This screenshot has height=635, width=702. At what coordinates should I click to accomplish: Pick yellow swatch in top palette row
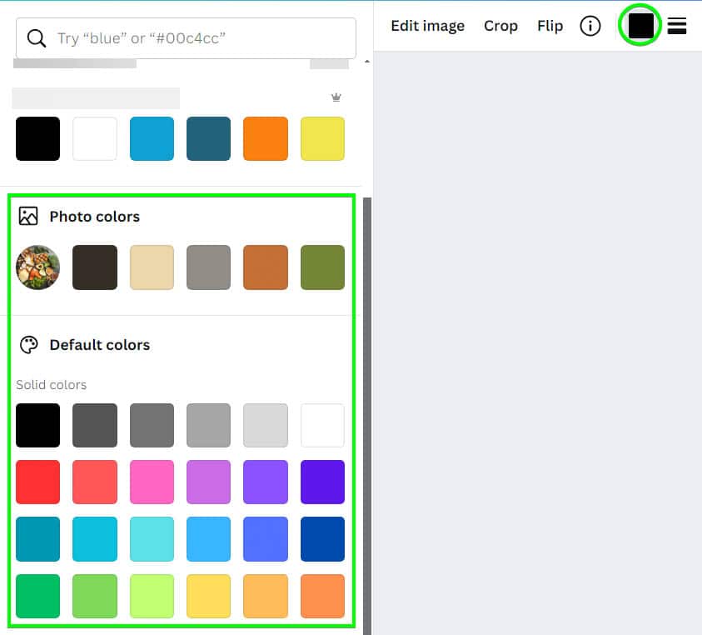tap(323, 138)
